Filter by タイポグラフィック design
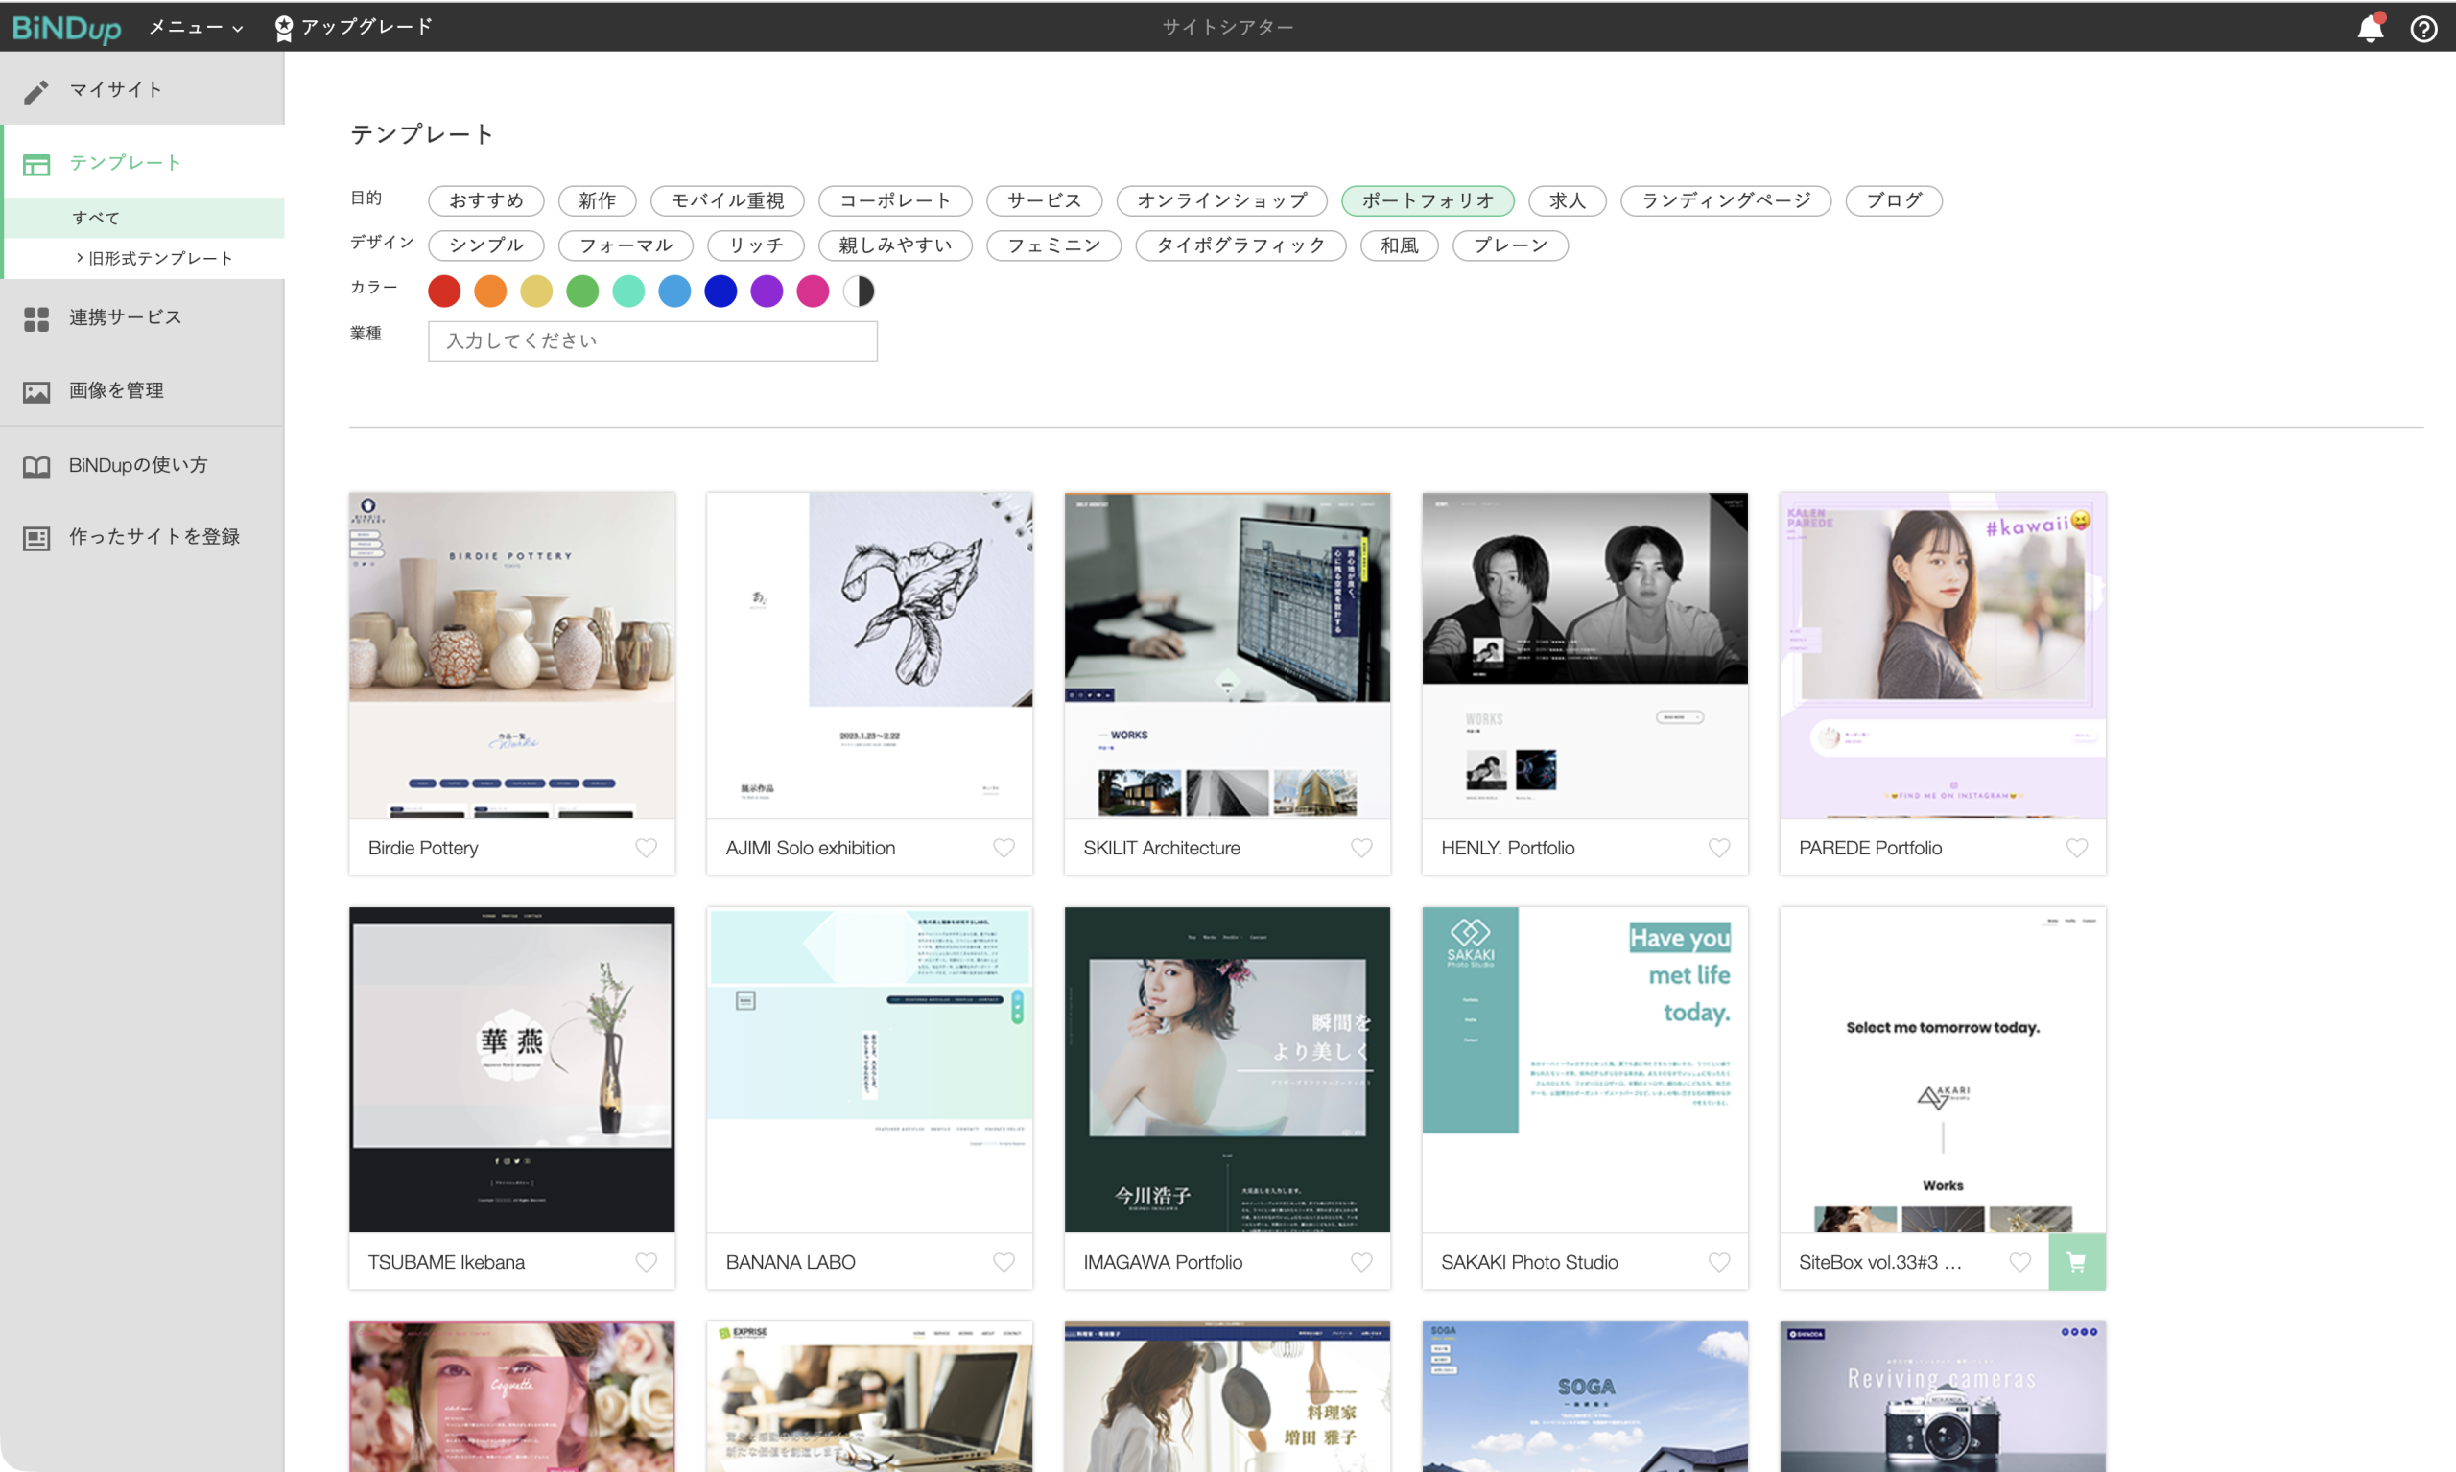 1240,245
